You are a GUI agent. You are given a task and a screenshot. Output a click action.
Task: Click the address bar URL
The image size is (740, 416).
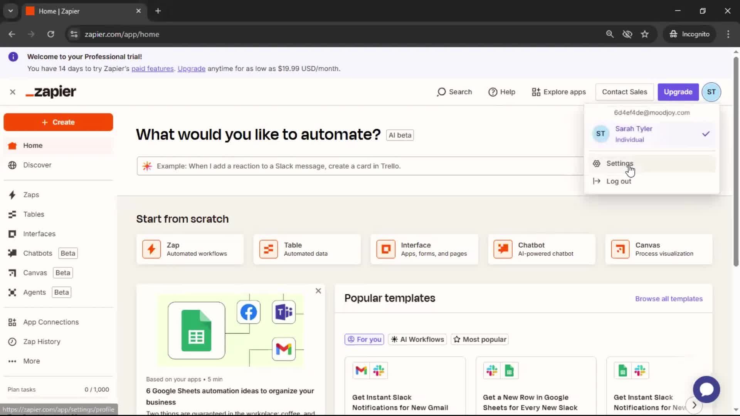122,34
